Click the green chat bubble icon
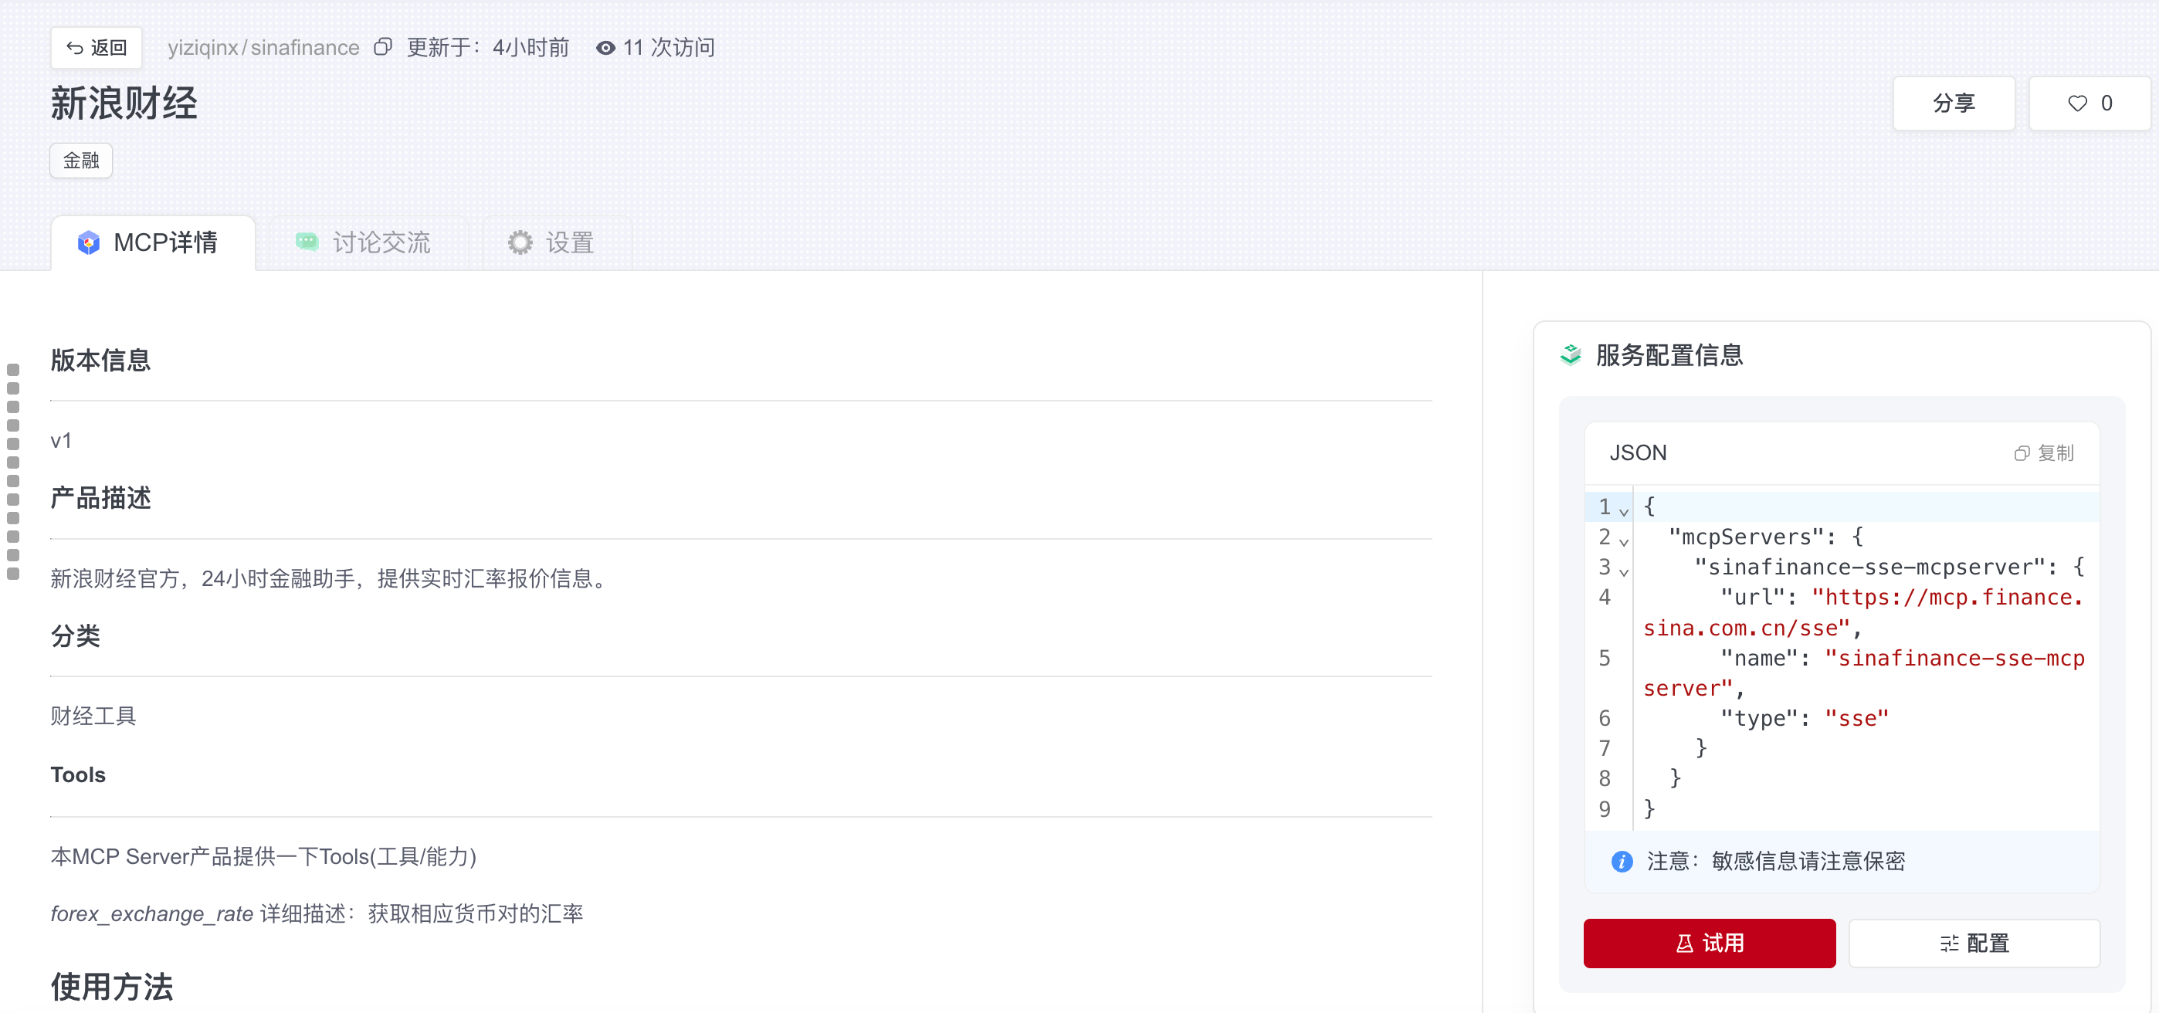 [x=307, y=242]
